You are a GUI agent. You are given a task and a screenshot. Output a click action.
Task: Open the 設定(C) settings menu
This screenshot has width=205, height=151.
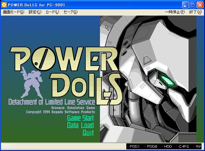[x=35, y=12]
